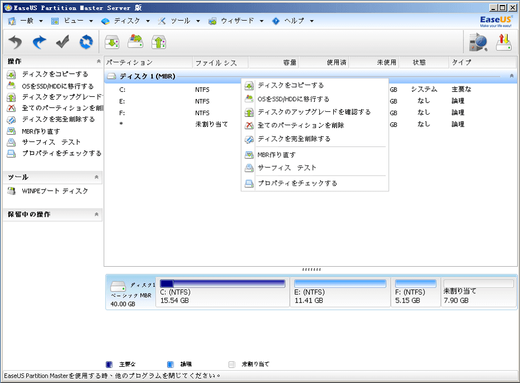Click the sidebar icon for MBR作り直す
Screen dimensions: 520x383
click(11, 131)
